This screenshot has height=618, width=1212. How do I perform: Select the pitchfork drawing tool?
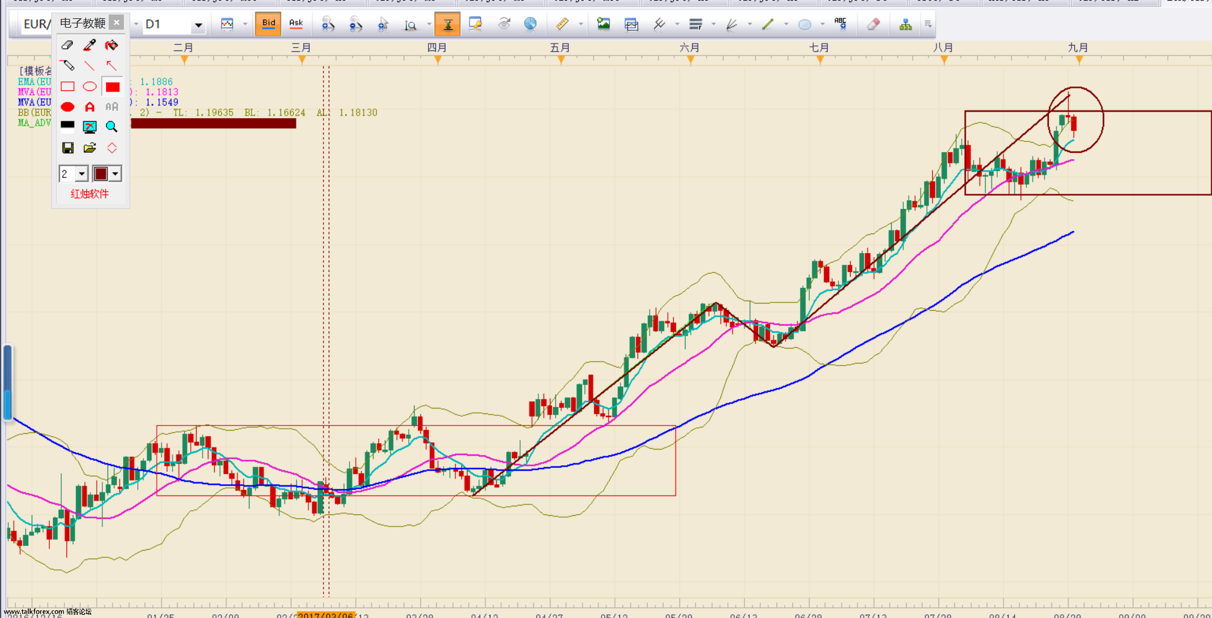click(659, 24)
